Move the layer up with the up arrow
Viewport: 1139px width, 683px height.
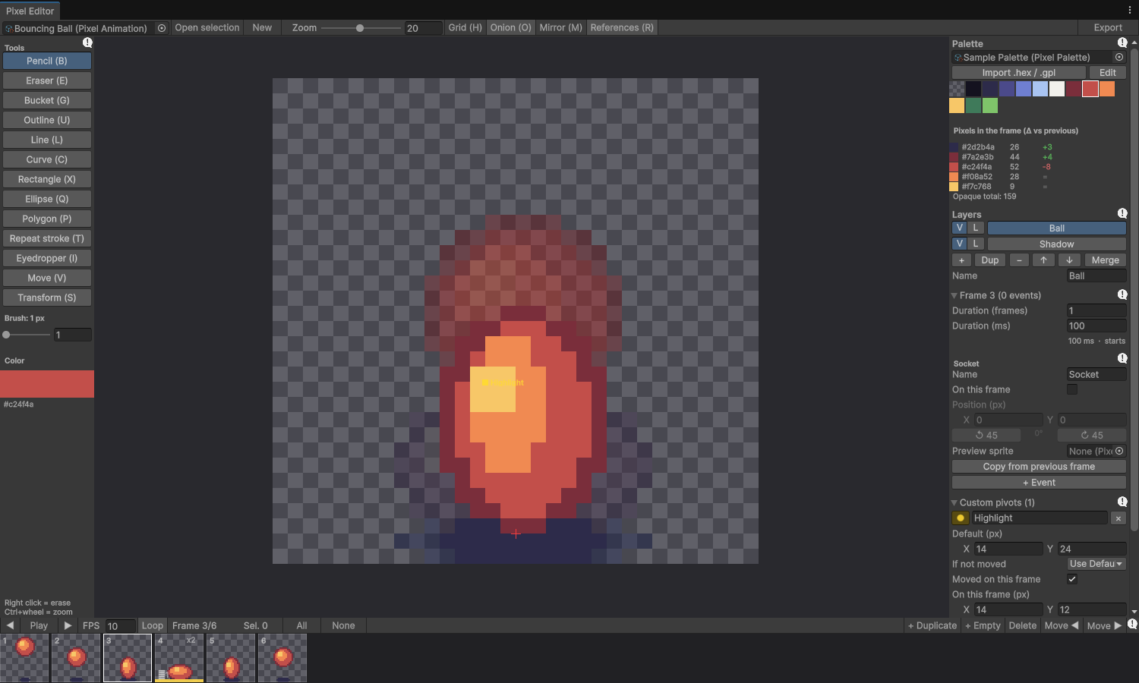(x=1043, y=260)
